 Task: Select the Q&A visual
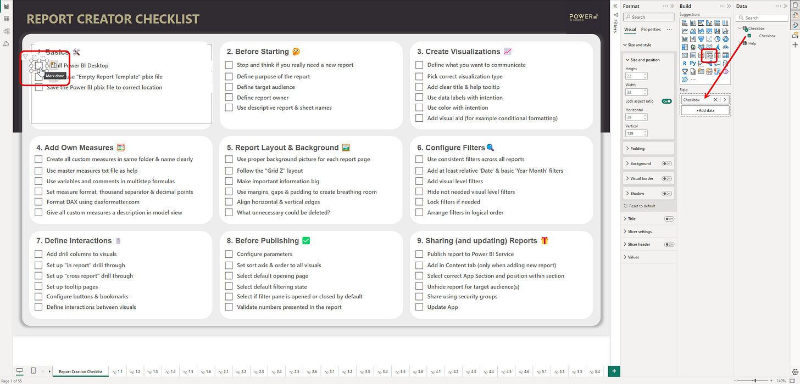pos(718,63)
